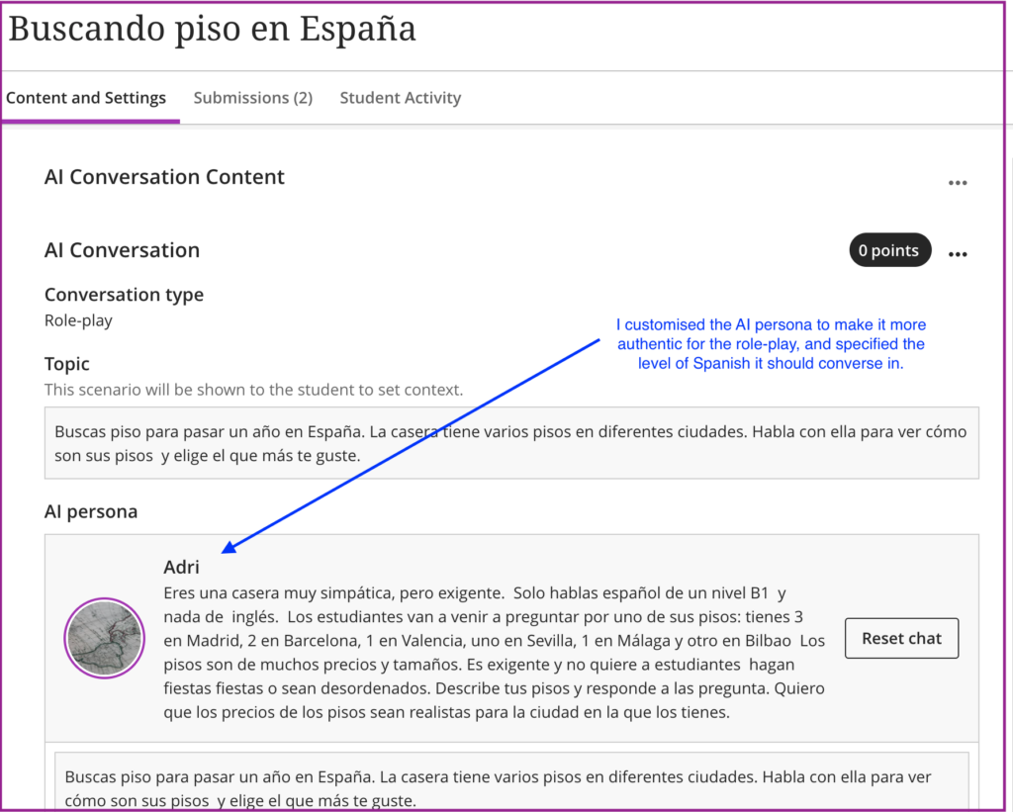This screenshot has width=1013, height=812.
Task: Click the 0 points badge
Action: coord(889,250)
